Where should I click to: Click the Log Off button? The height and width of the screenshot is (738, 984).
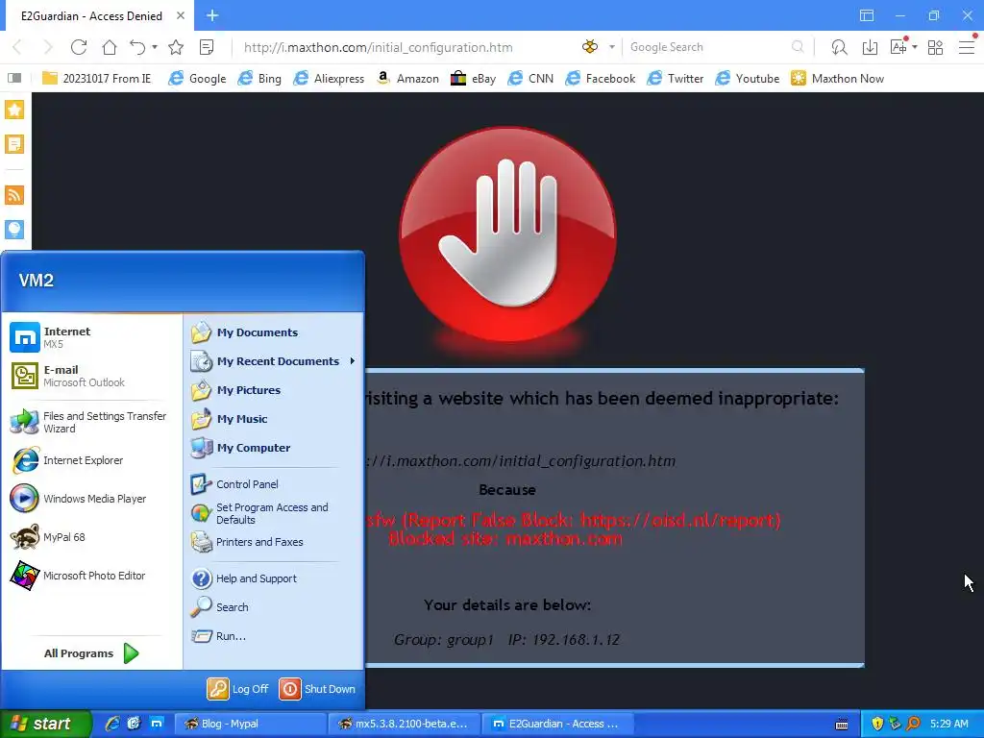[238, 689]
